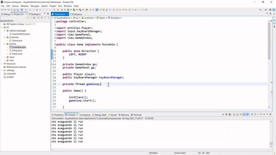Click Remove All Terminated Launches icon
This screenshot has height=155, width=276.
point(230,115)
